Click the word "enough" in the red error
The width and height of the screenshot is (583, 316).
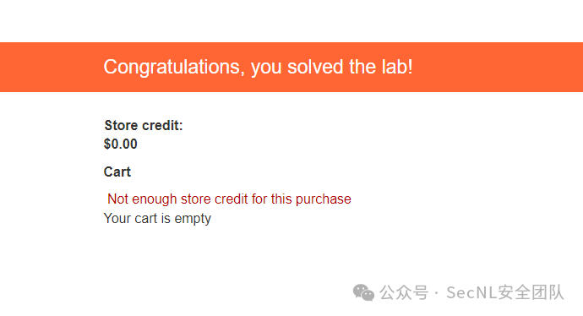[x=155, y=200]
